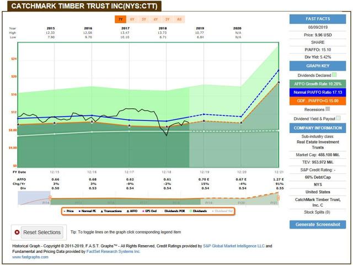Click Generate Screenshot button
Image resolution: width=353 pixels, height=265 pixels.
tap(318, 225)
